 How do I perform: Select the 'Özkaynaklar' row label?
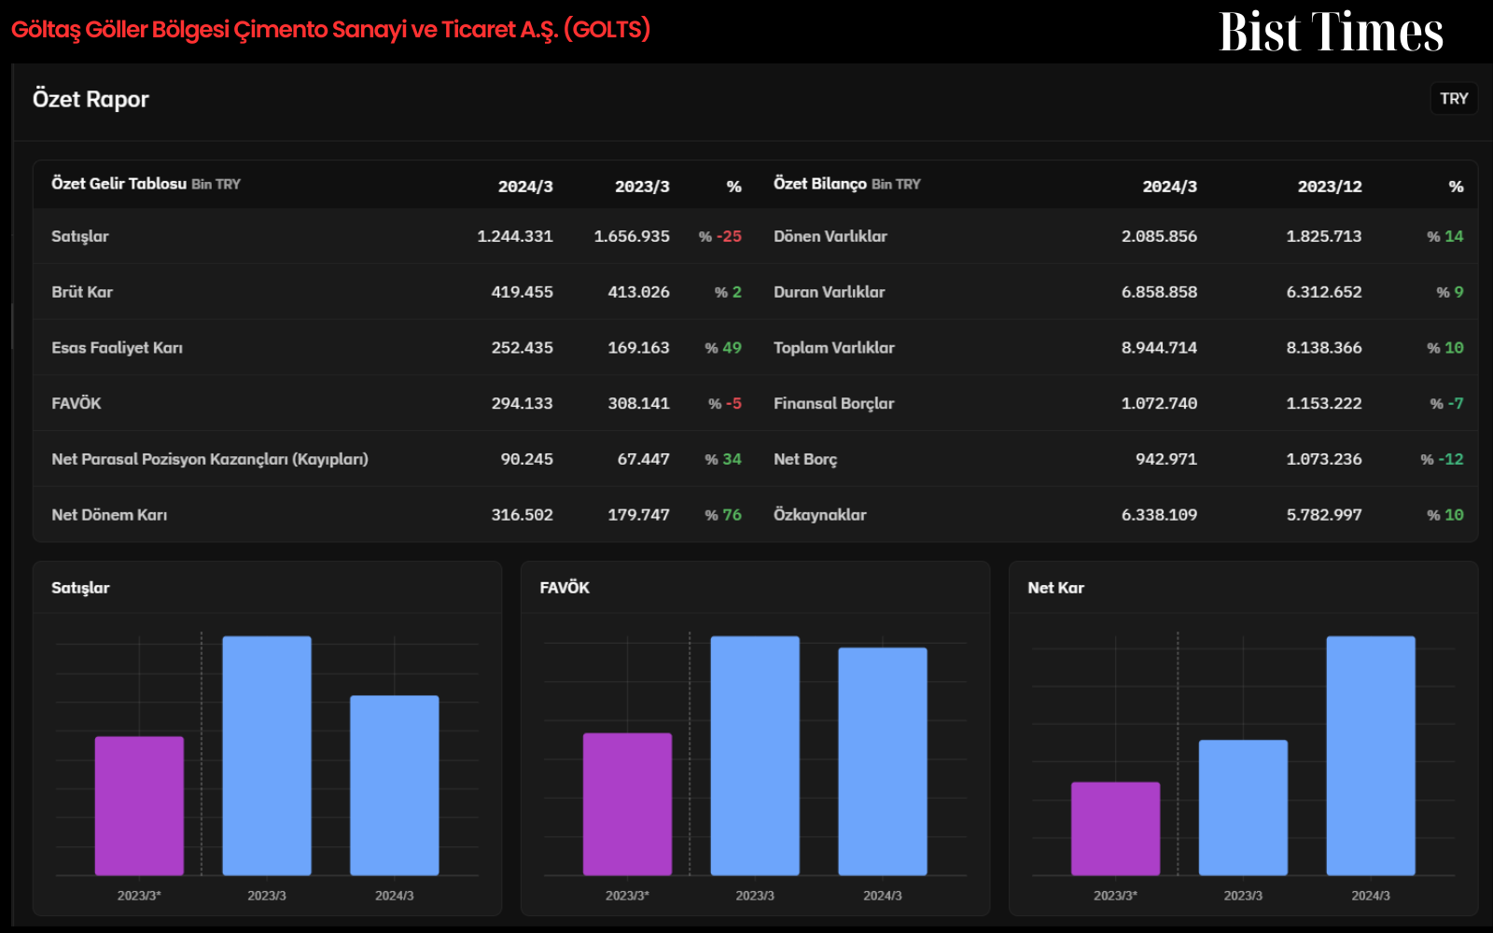point(820,515)
